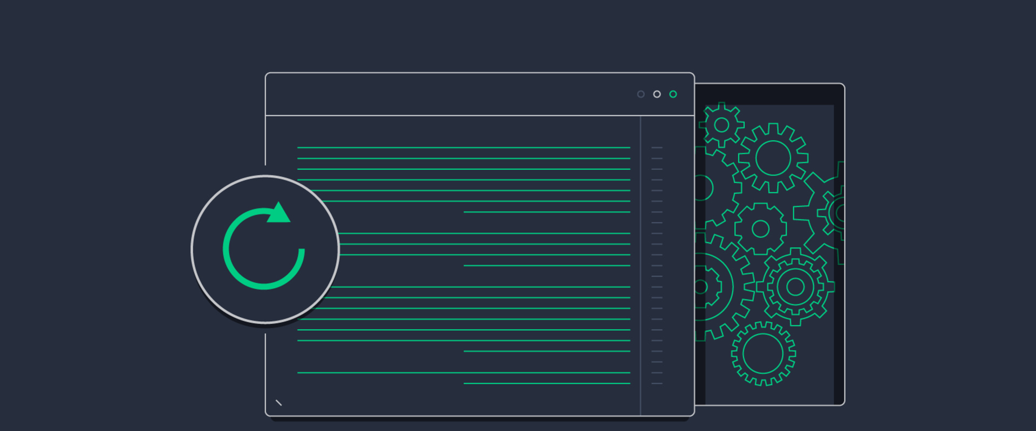This screenshot has height=431, width=1036.
Task: Click the small gear at top of side panel
Action: click(x=721, y=125)
